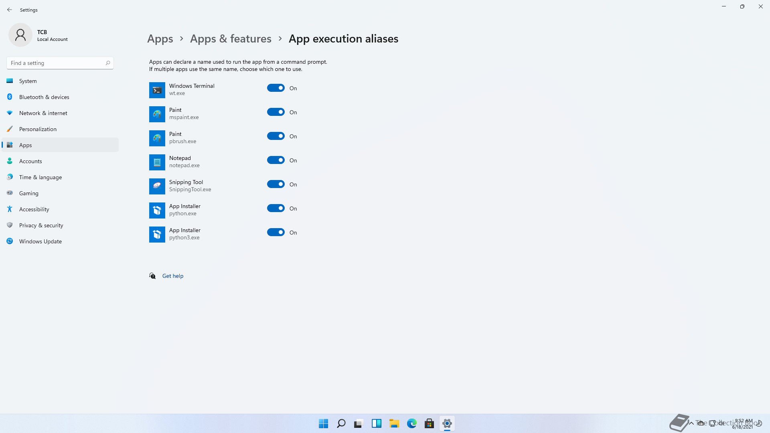Go to Bluetooth & devices

(60, 97)
